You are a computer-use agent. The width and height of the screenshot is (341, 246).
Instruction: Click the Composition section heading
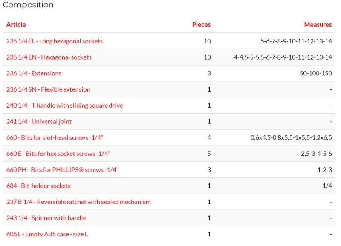(x=28, y=5)
